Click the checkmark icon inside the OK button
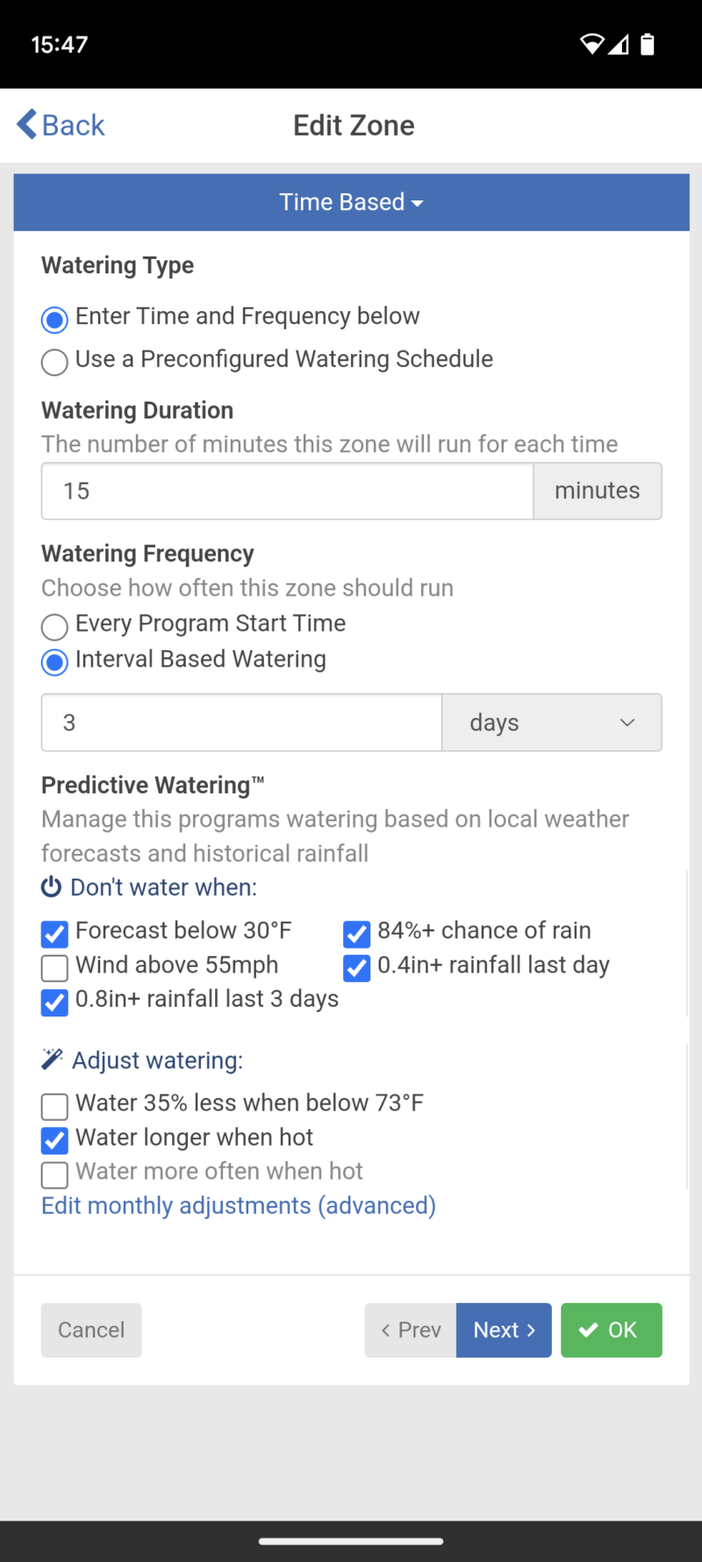Image resolution: width=702 pixels, height=1562 pixels. 589,1329
